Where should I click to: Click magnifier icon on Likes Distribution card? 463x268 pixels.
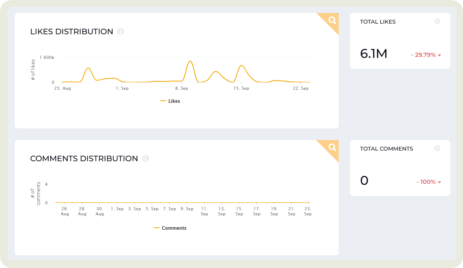pos(332,20)
